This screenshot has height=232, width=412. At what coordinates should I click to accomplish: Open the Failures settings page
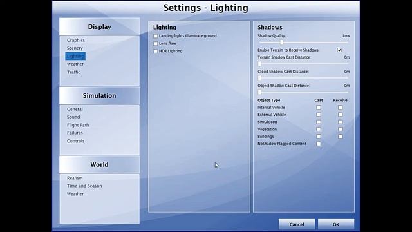click(x=75, y=133)
